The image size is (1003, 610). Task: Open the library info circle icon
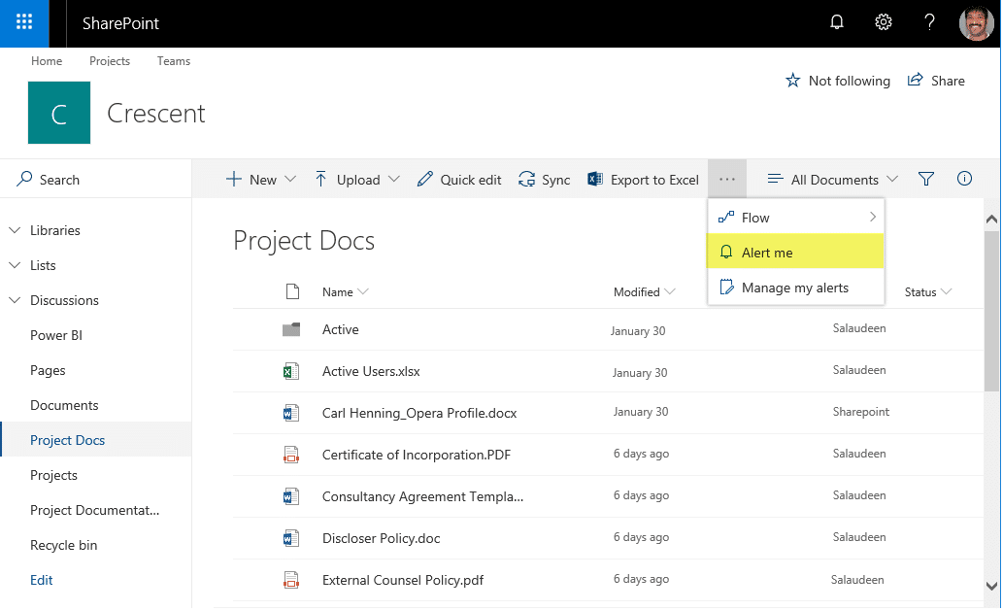click(x=964, y=179)
